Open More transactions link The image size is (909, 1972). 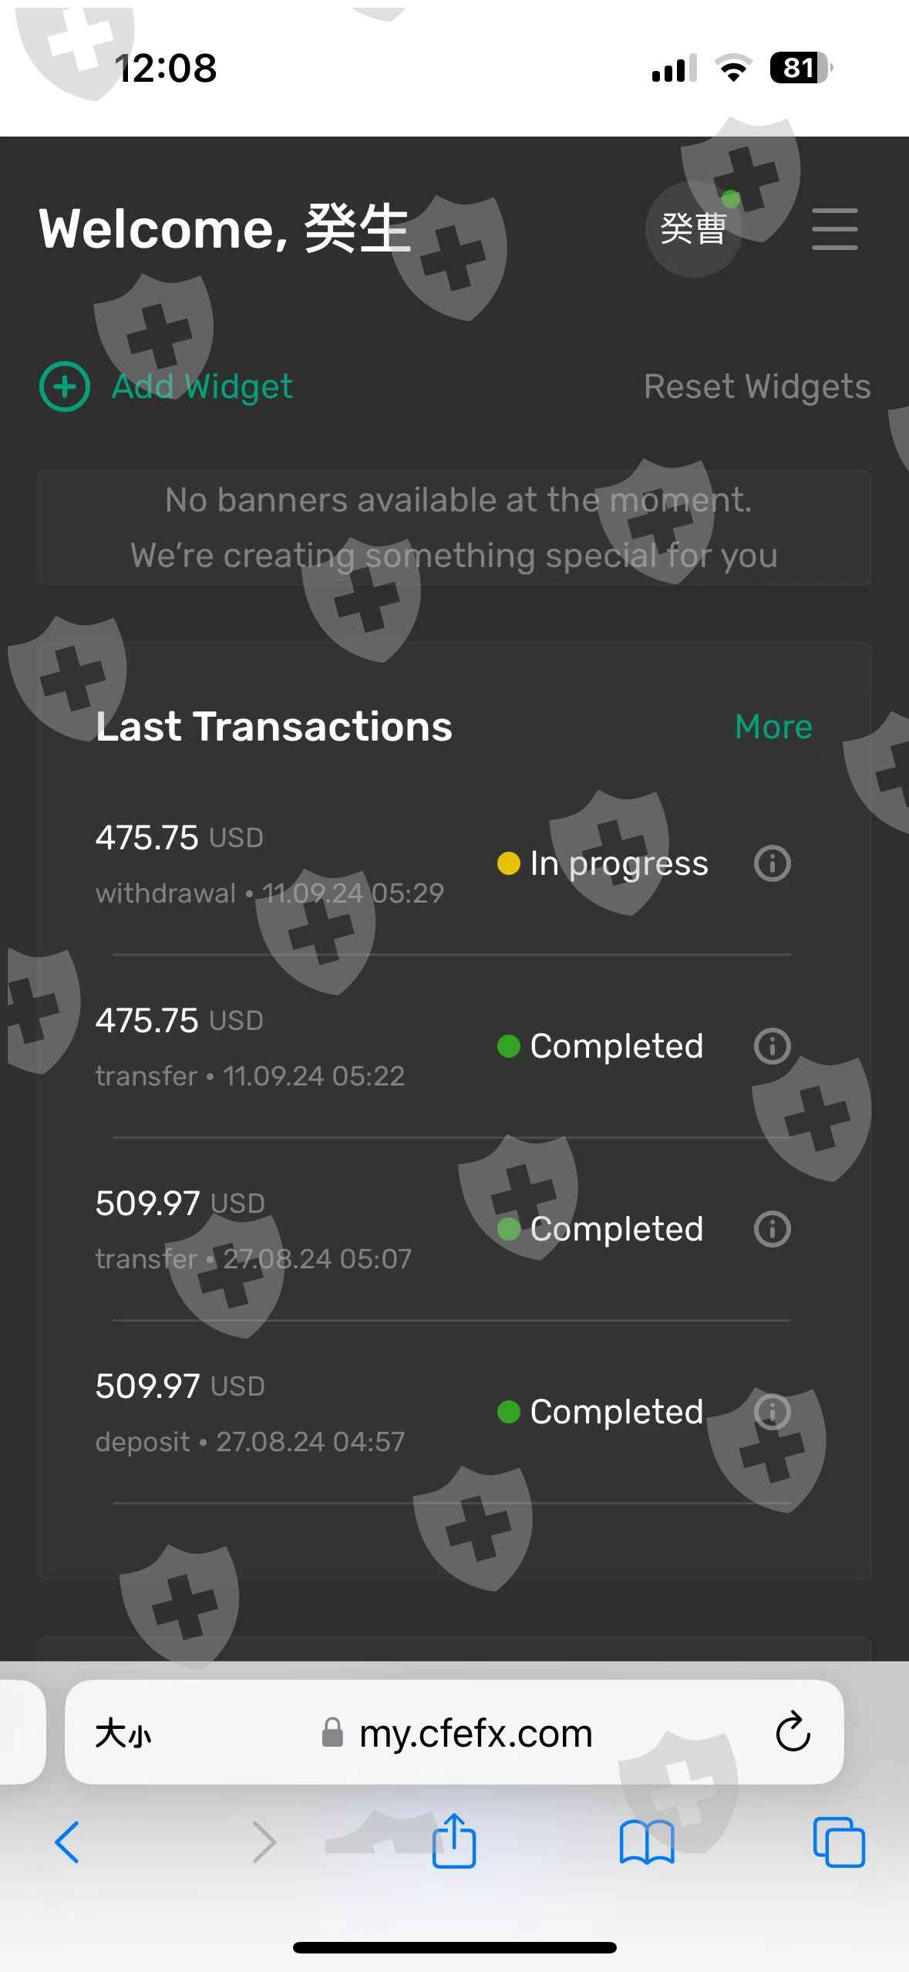point(773,727)
